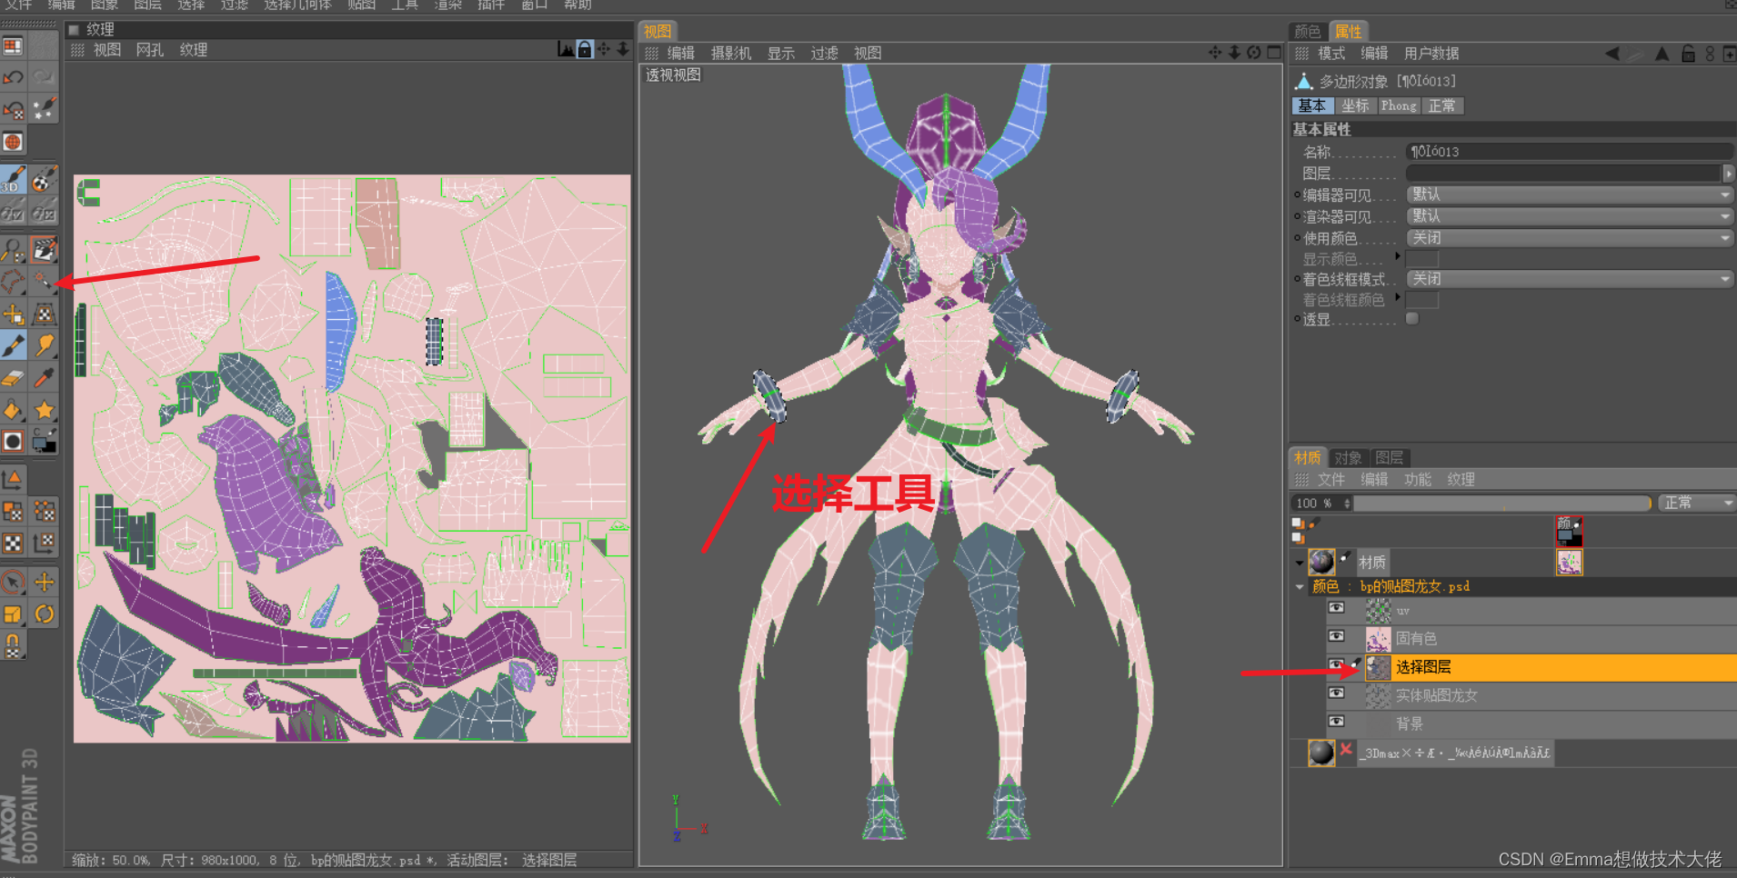Open the 使用颜色 dropdown
1737x878 pixels.
point(1570,238)
